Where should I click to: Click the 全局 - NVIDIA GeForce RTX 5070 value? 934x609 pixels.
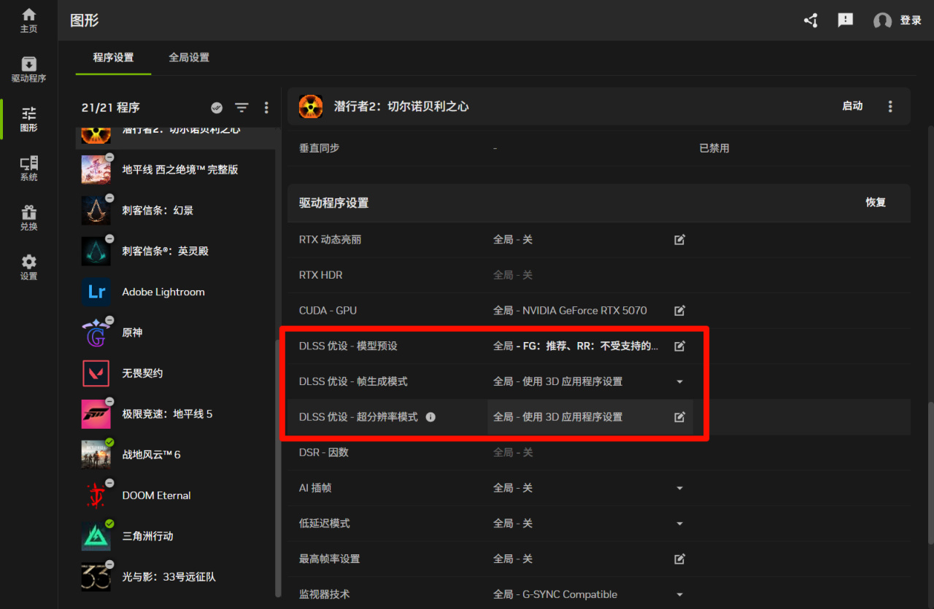tap(570, 311)
